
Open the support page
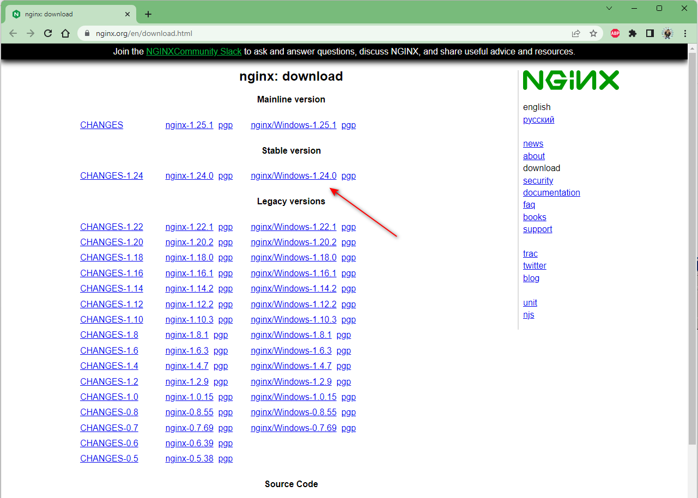(x=537, y=229)
